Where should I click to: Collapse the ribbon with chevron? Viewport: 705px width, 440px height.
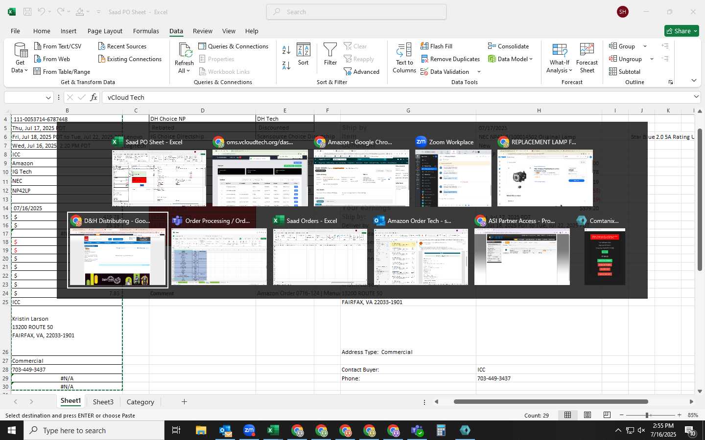(x=694, y=80)
